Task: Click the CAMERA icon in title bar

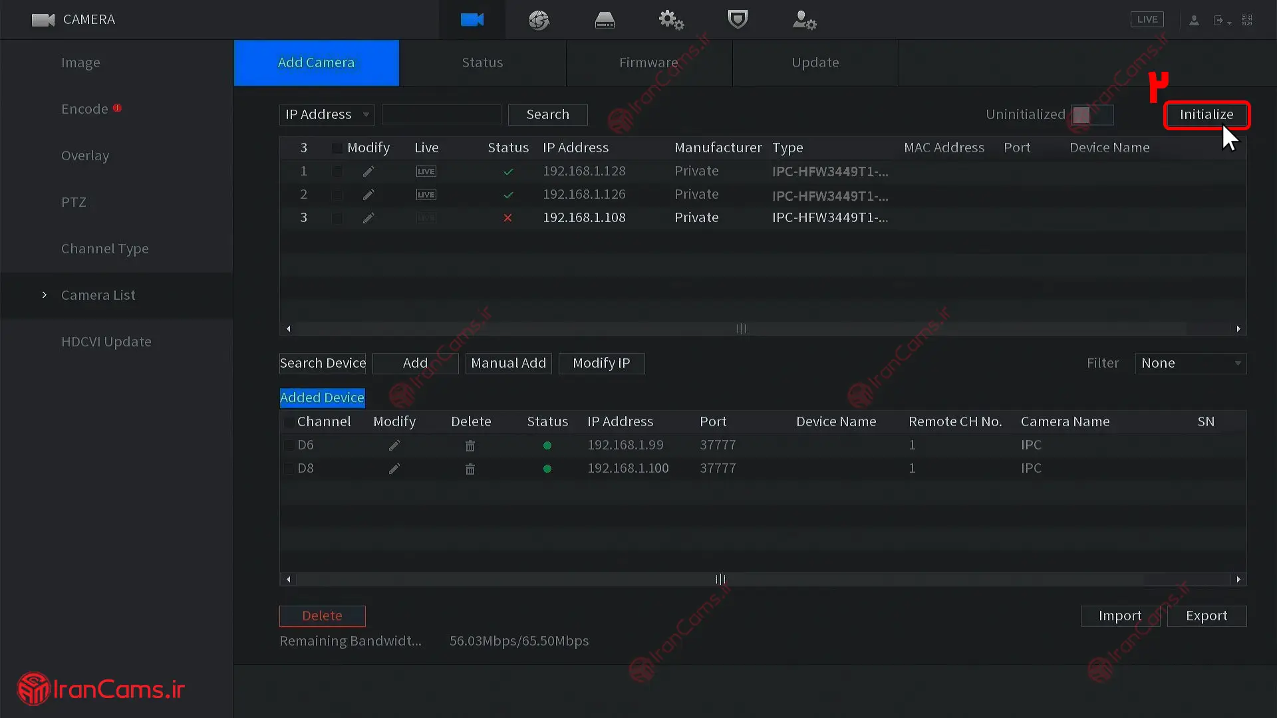Action: [43, 20]
